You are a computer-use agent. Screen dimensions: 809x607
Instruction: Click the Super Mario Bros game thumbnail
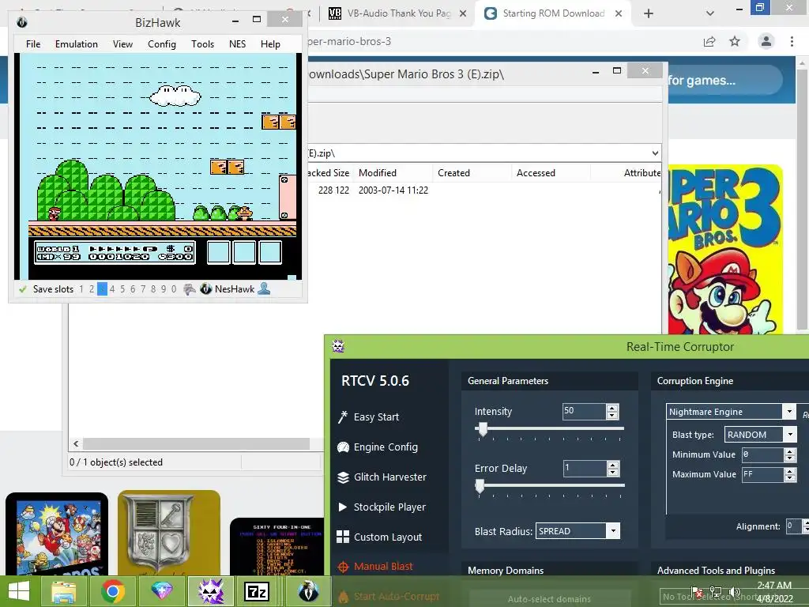point(57,534)
